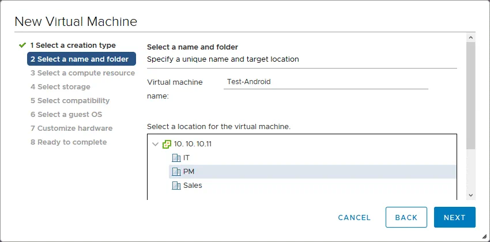The width and height of the screenshot is (490, 242).
Task: Collapse the 10.10.10.11 tree node
Action: (x=155, y=144)
